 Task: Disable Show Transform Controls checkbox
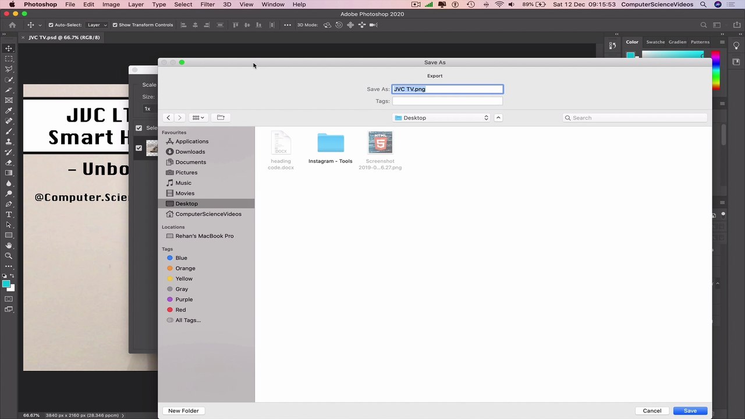(x=115, y=25)
